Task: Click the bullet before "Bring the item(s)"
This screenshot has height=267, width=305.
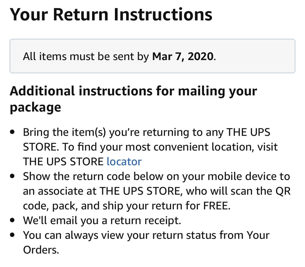Action: 13,132
